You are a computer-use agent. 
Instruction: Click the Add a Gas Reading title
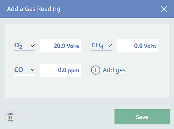click(x=33, y=9)
